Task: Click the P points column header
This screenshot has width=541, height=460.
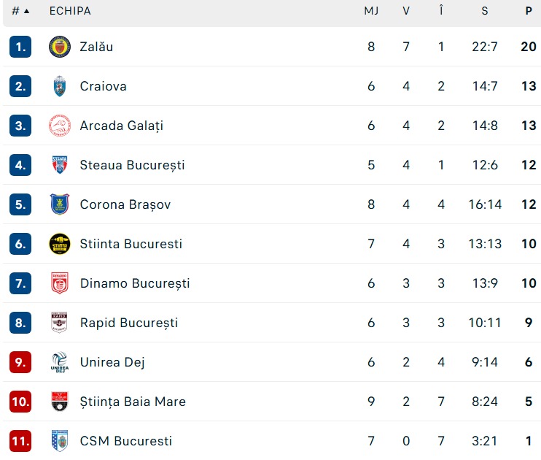Action: (529, 11)
